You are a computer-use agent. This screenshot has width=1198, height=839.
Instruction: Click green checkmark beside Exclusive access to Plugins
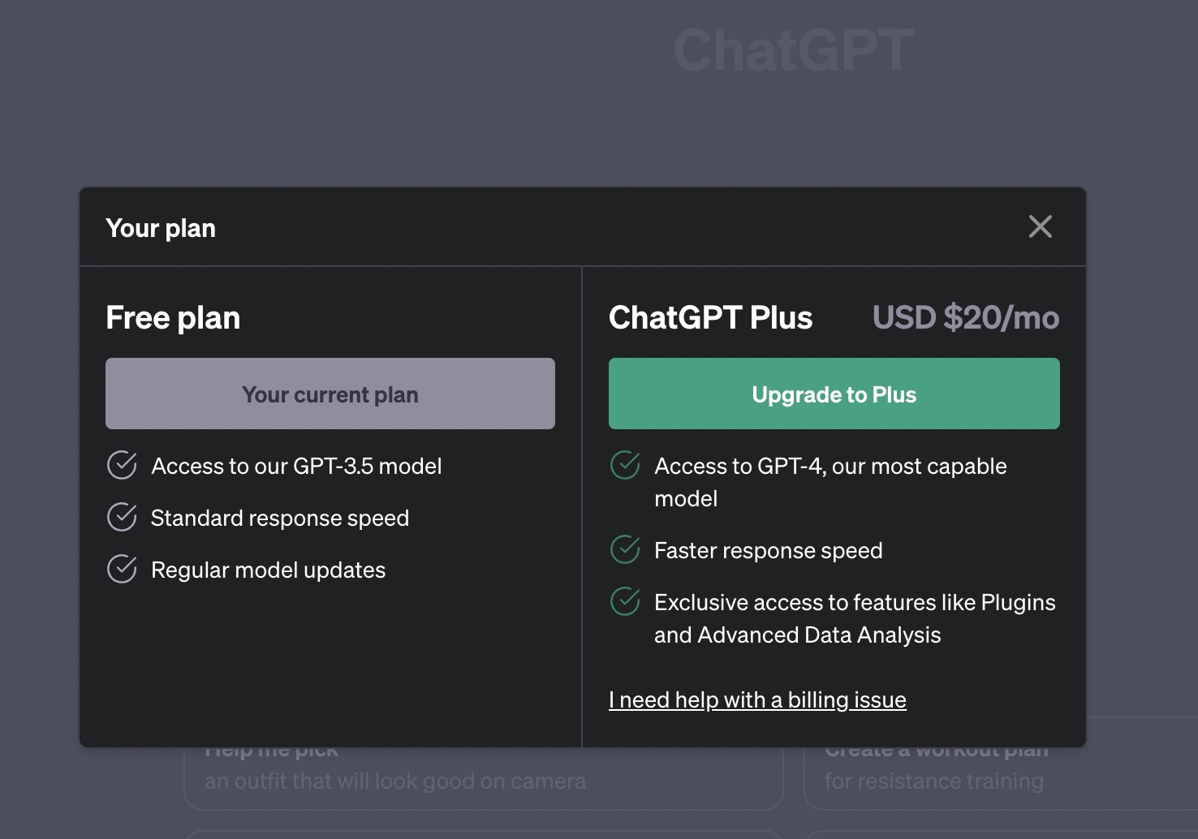coord(625,602)
